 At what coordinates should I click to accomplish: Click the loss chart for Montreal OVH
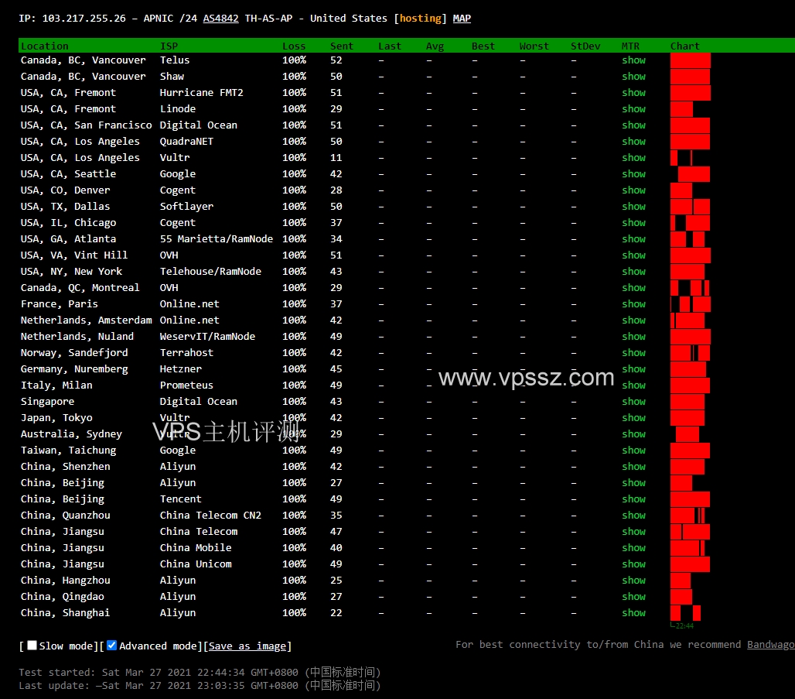[x=690, y=287]
